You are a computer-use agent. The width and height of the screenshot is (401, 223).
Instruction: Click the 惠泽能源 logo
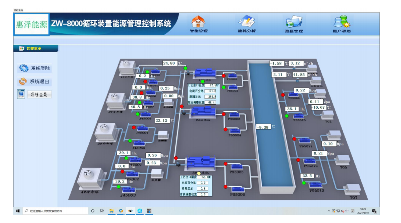coord(32,24)
